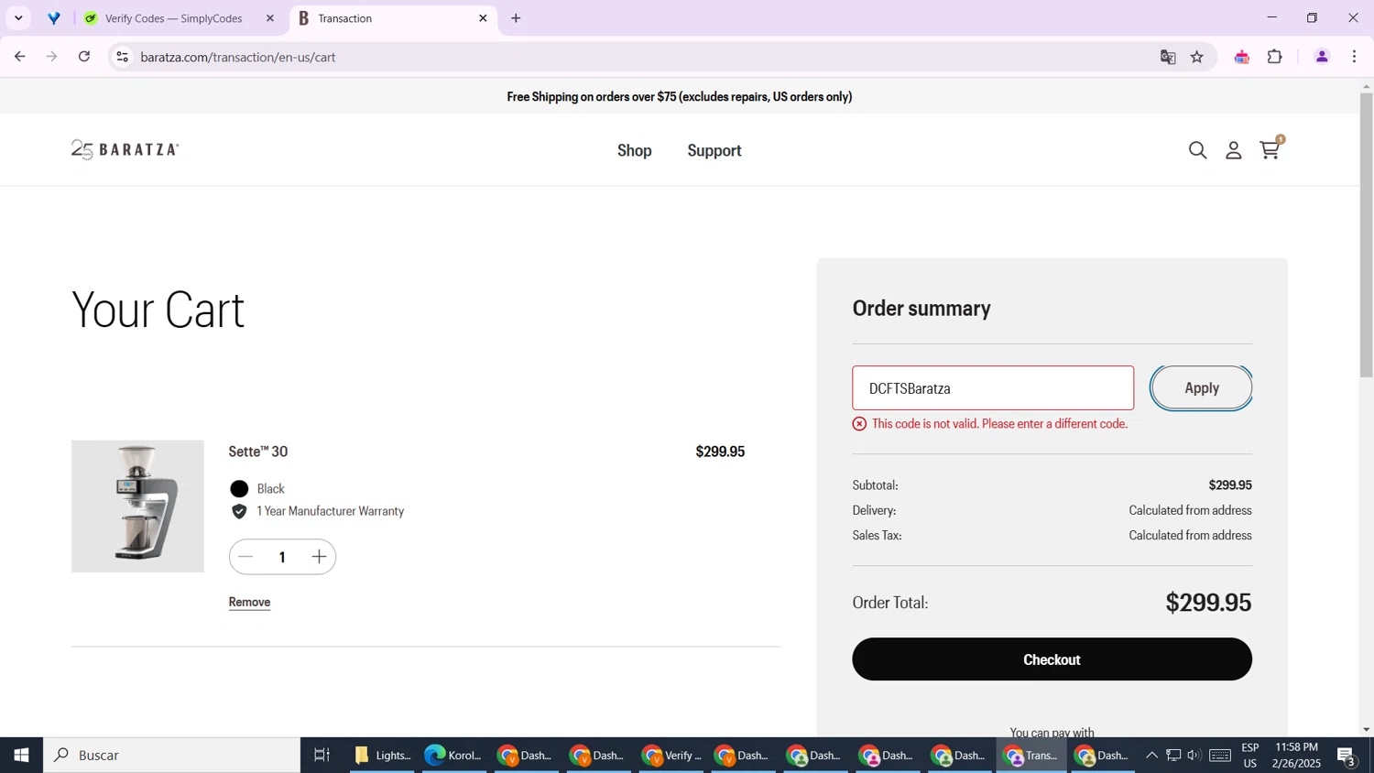Open the clock showing 11:58 PM
Screen dimensions: 1374x773
[1296, 756]
